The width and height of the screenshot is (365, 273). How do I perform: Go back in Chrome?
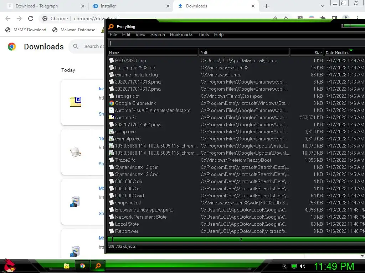coord(8,18)
